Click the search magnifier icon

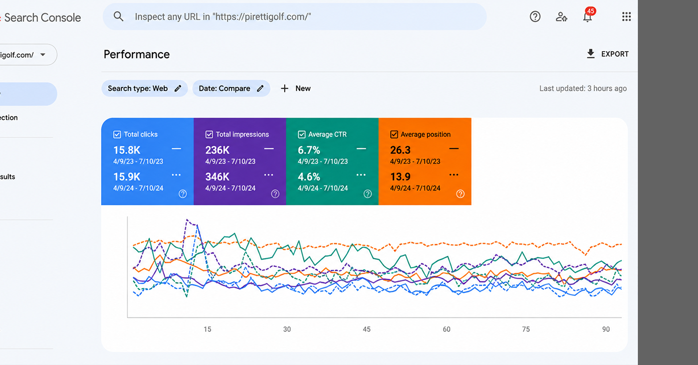pos(118,17)
